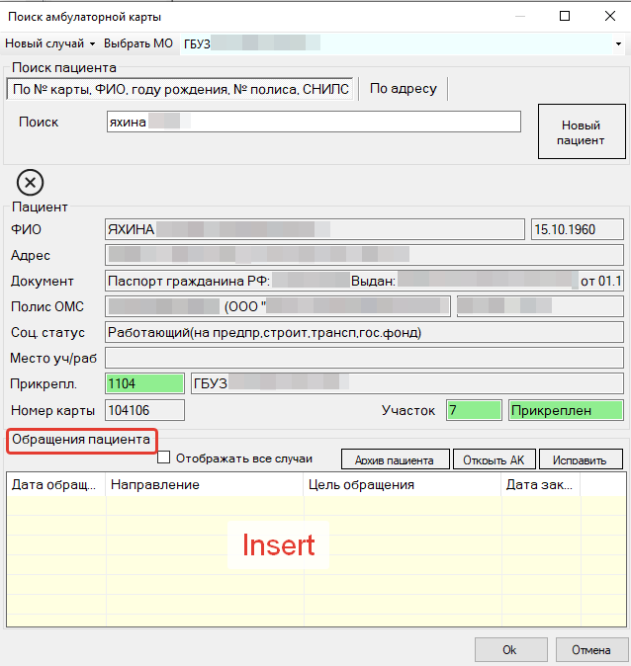Click the Направление column header
The width and height of the screenshot is (631, 666).
click(204, 485)
